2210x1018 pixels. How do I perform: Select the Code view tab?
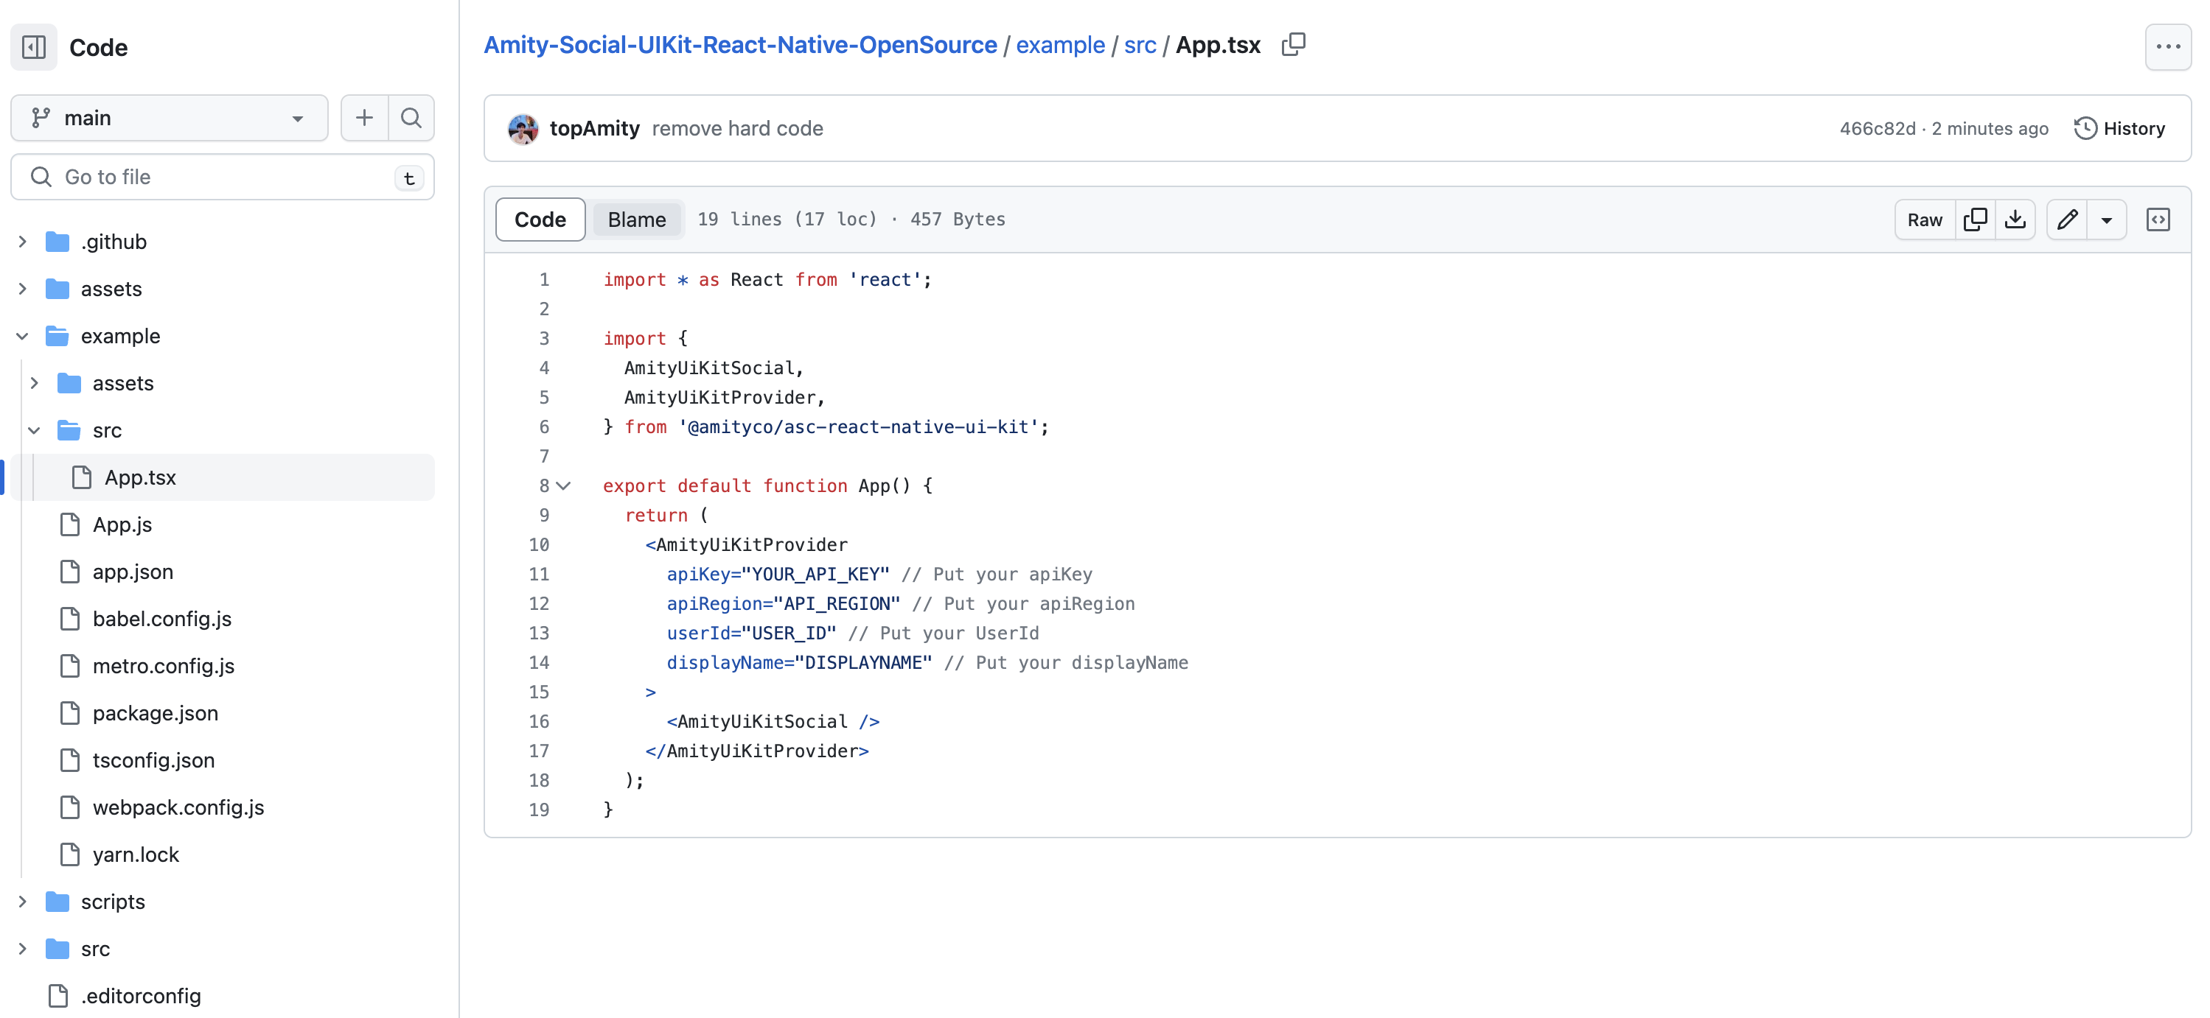point(540,220)
